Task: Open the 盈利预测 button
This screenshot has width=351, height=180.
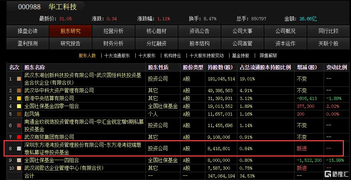Action: (28, 43)
